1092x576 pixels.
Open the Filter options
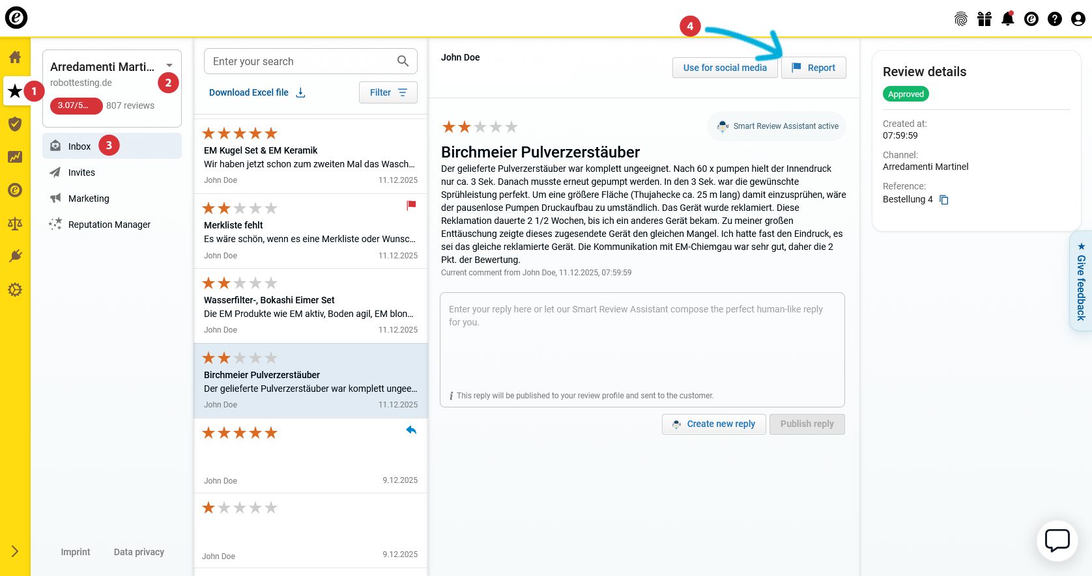pyautogui.click(x=388, y=92)
